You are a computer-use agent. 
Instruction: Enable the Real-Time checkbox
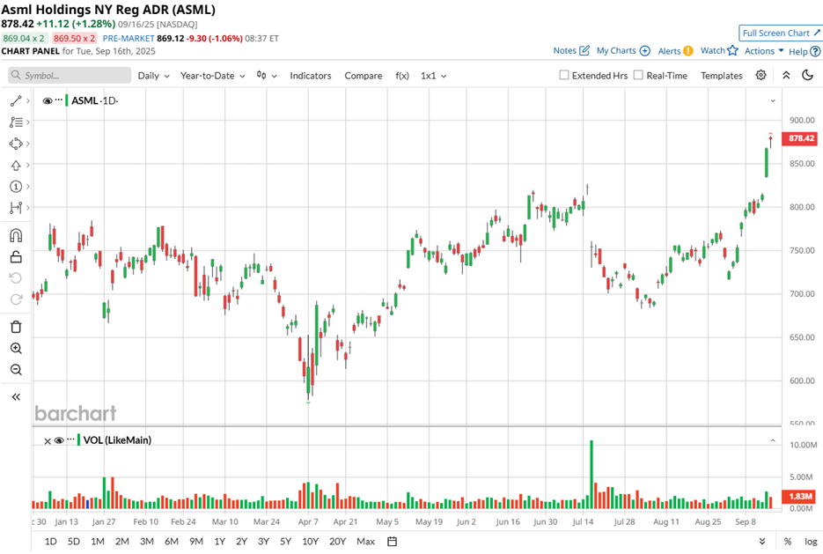point(638,75)
